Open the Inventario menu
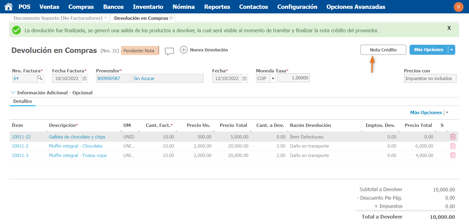 click(148, 7)
